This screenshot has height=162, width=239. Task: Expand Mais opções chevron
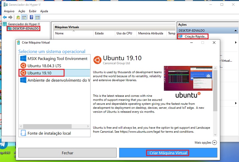(x=215, y=143)
